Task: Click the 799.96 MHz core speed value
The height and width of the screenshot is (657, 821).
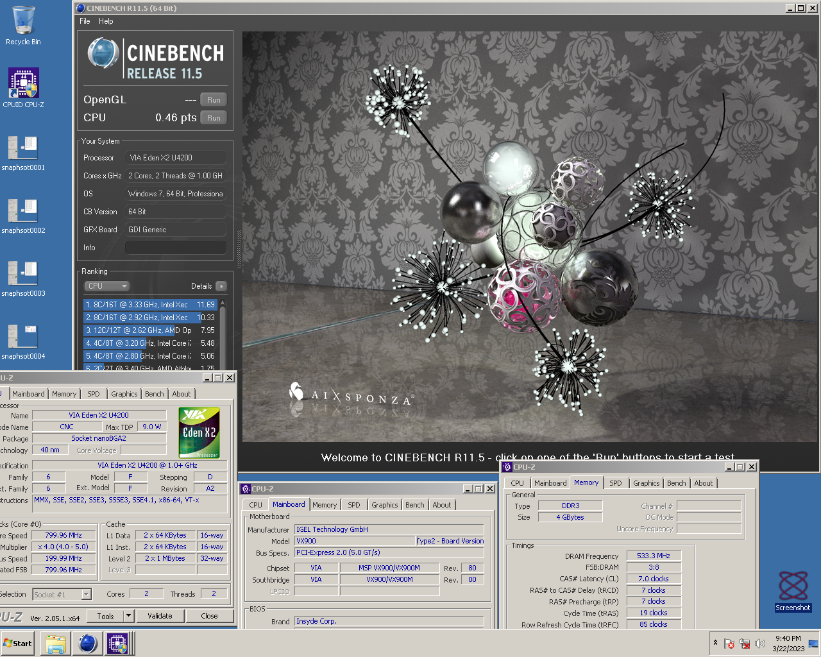Action: click(63, 535)
